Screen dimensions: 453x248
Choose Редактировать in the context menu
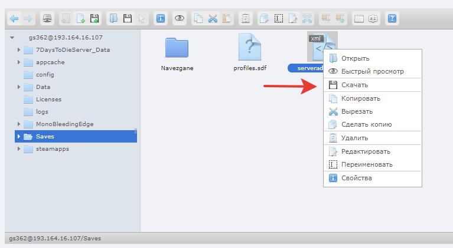coord(373,151)
